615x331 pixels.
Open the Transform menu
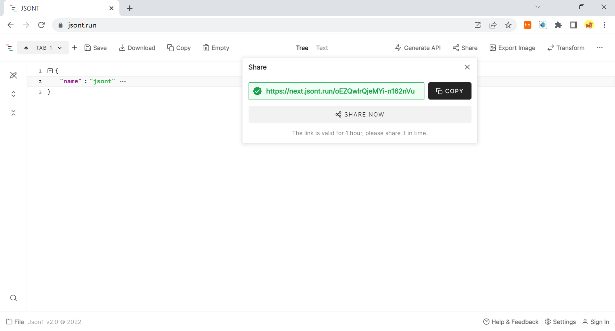pos(566,48)
